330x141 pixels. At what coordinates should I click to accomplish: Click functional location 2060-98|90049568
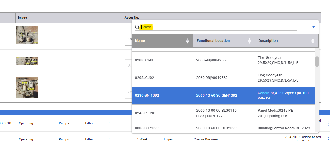(212, 60)
